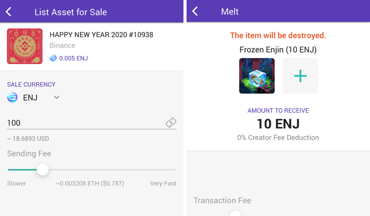The image size is (370, 216).
Task: Click the Sending Fee slider handle
Action: pos(43,170)
